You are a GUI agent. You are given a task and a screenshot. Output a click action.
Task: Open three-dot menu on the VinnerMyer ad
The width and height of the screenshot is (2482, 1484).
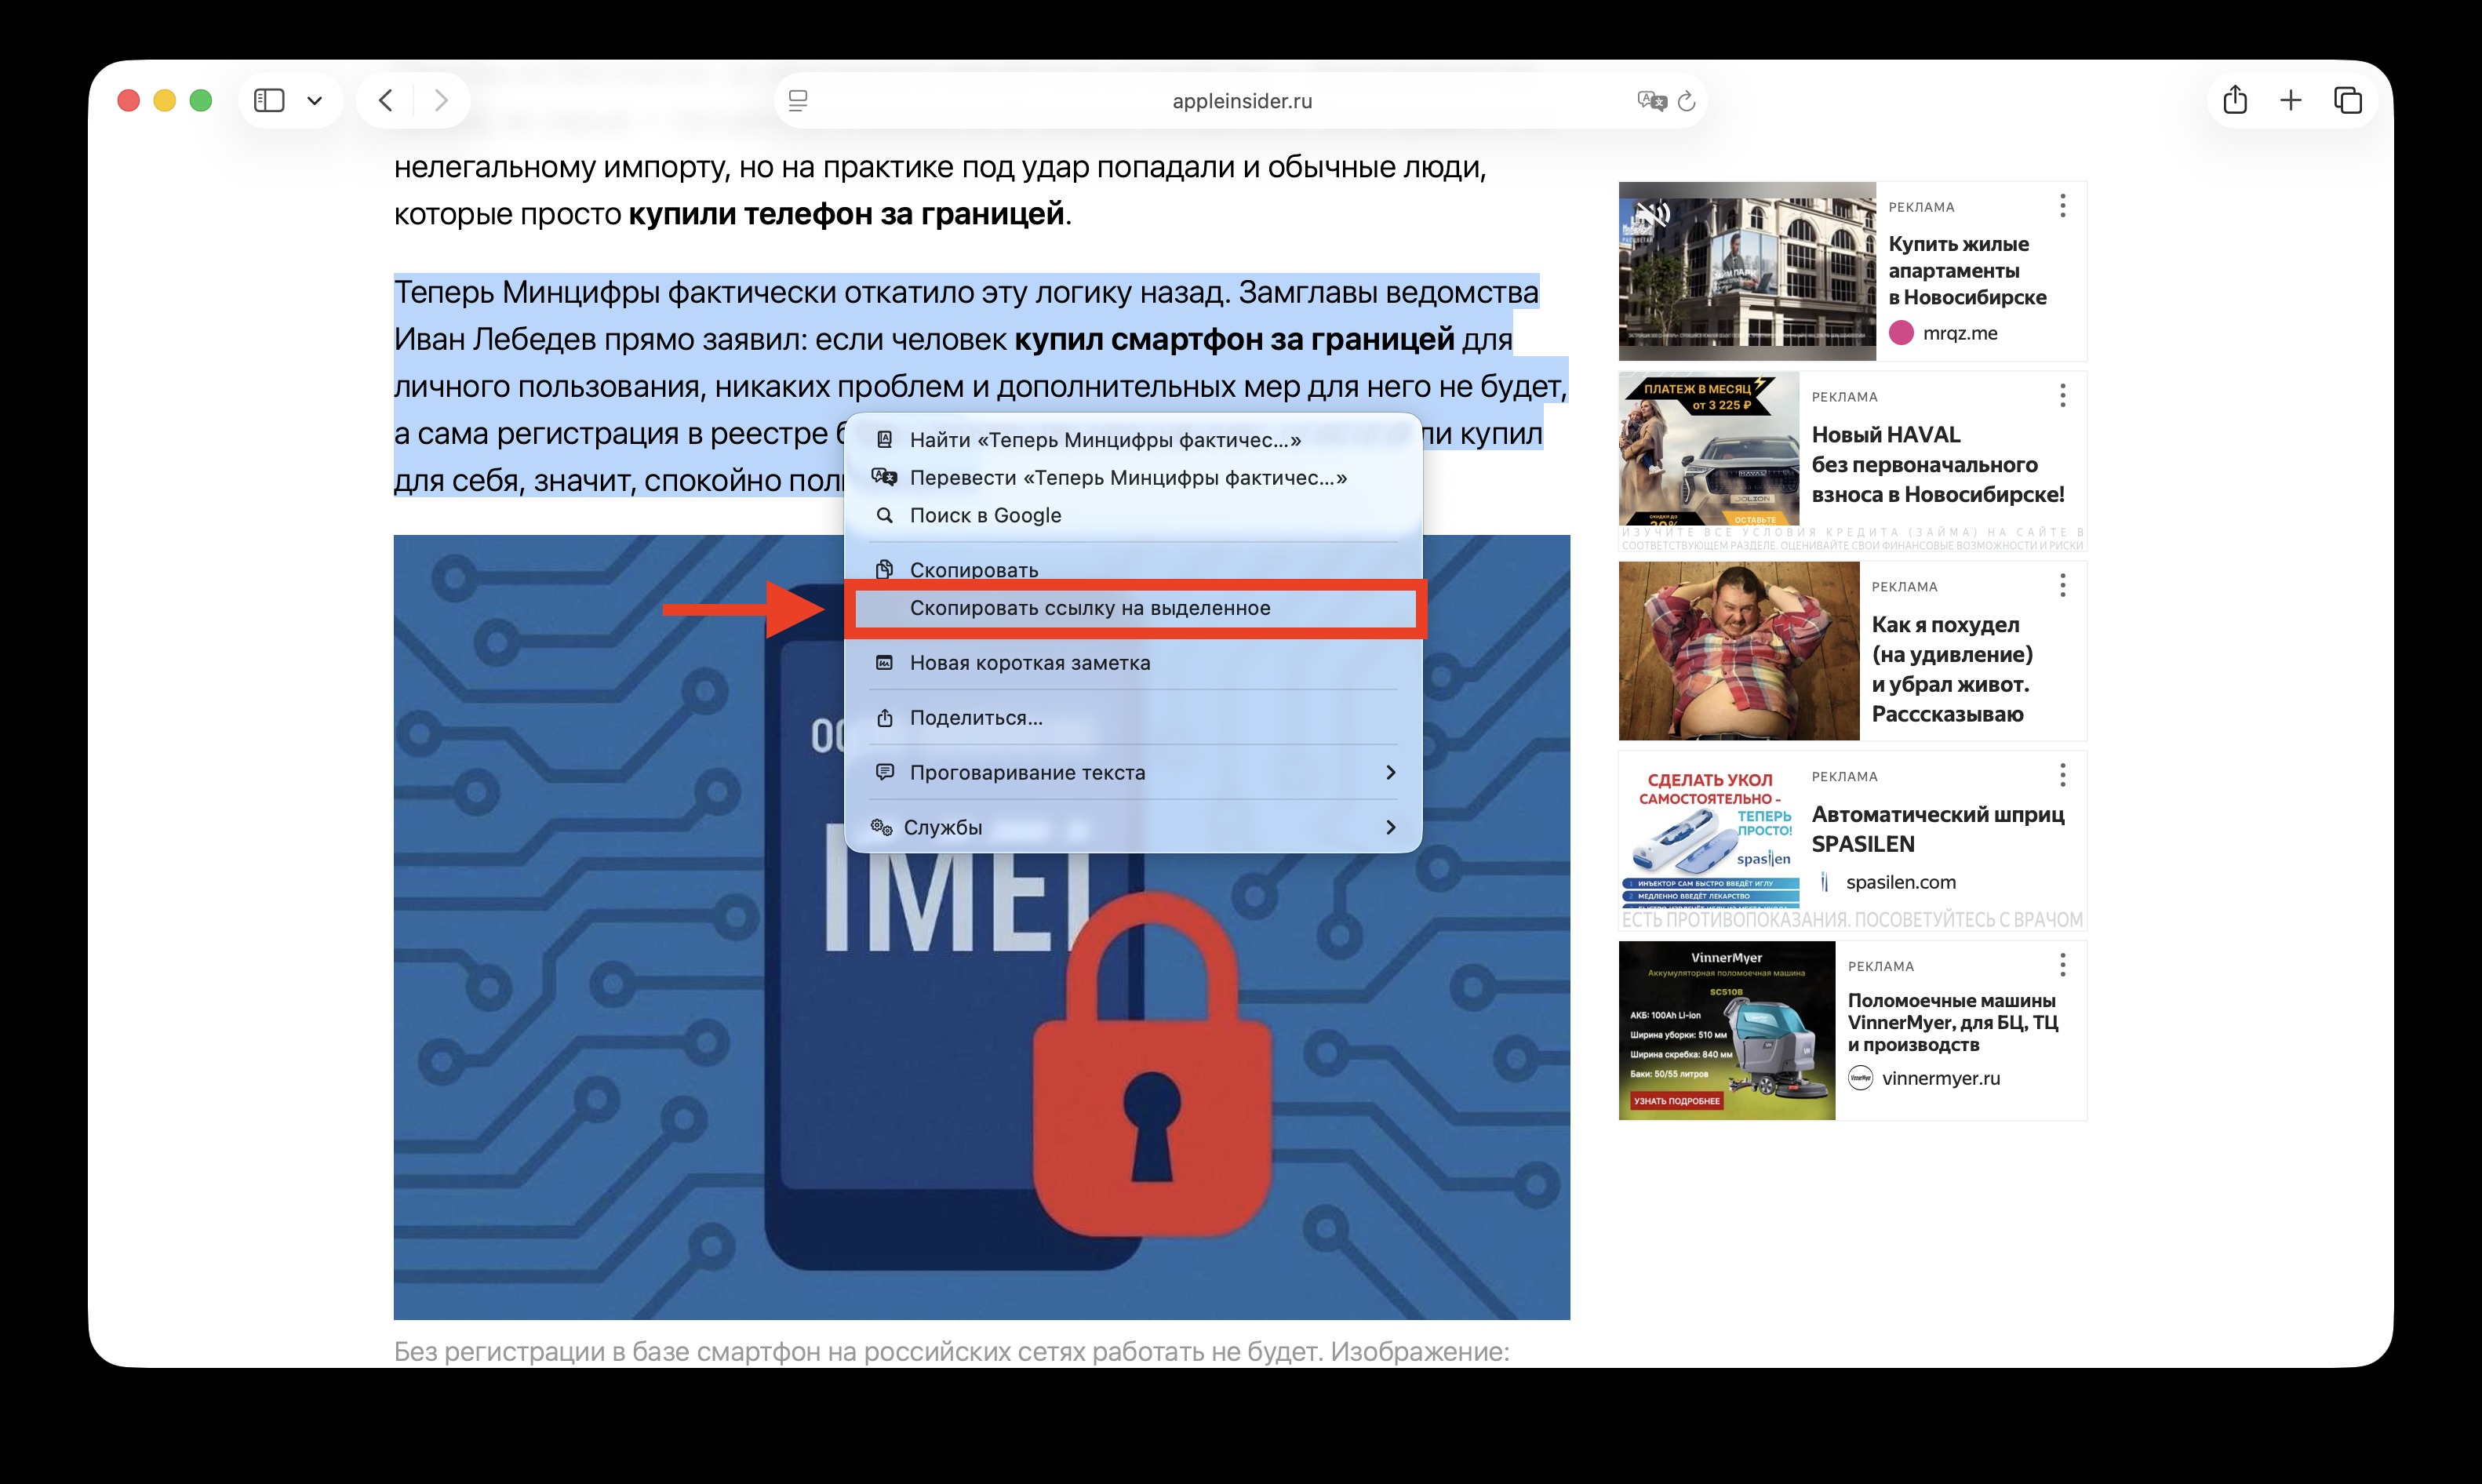point(2062,965)
